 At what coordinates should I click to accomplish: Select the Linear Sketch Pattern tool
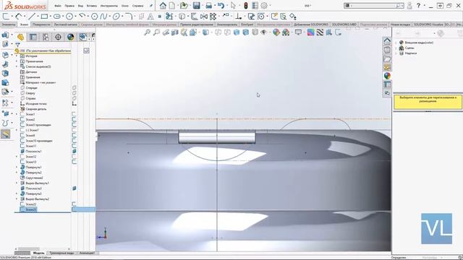click(213, 17)
